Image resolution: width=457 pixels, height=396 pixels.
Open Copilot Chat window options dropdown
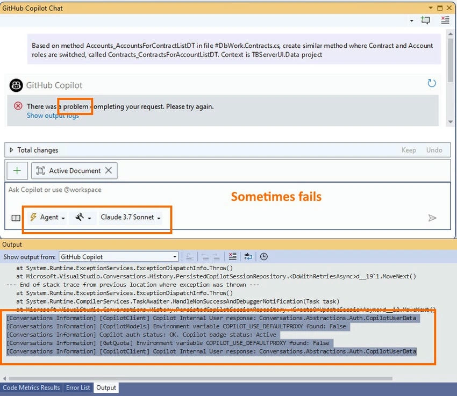click(431, 8)
